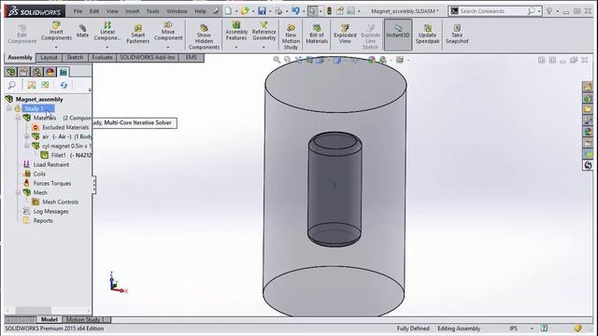
Task: Click Show Hidden Components
Action: pyautogui.click(x=204, y=37)
